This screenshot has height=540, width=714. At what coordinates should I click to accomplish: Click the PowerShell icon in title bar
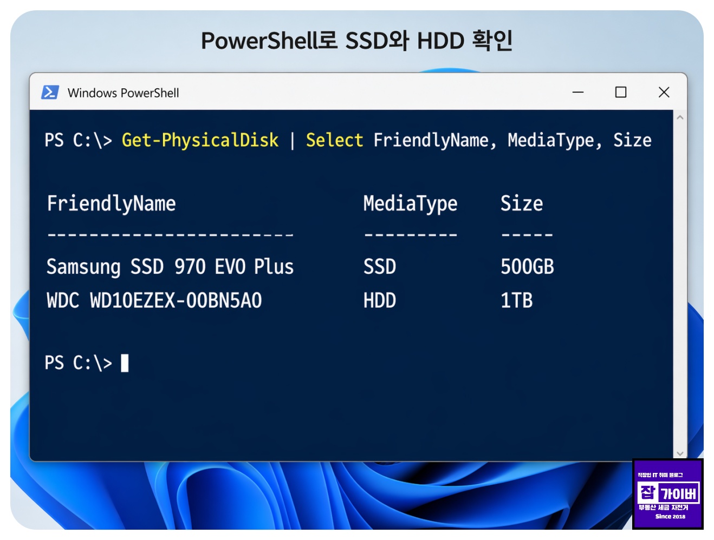click(x=50, y=93)
